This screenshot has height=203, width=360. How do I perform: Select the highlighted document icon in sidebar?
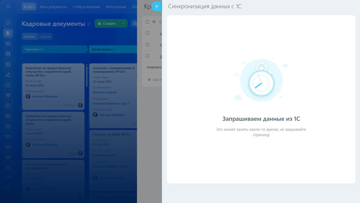click(8, 33)
